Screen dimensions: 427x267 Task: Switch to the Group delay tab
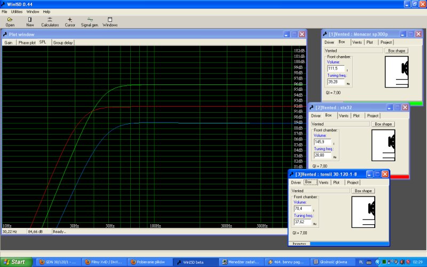click(x=63, y=42)
